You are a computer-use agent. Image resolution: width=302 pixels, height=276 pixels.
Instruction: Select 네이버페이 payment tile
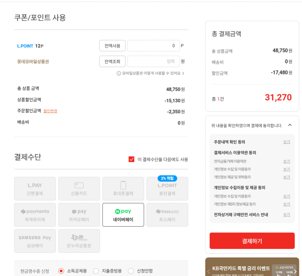tap(123, 215)
